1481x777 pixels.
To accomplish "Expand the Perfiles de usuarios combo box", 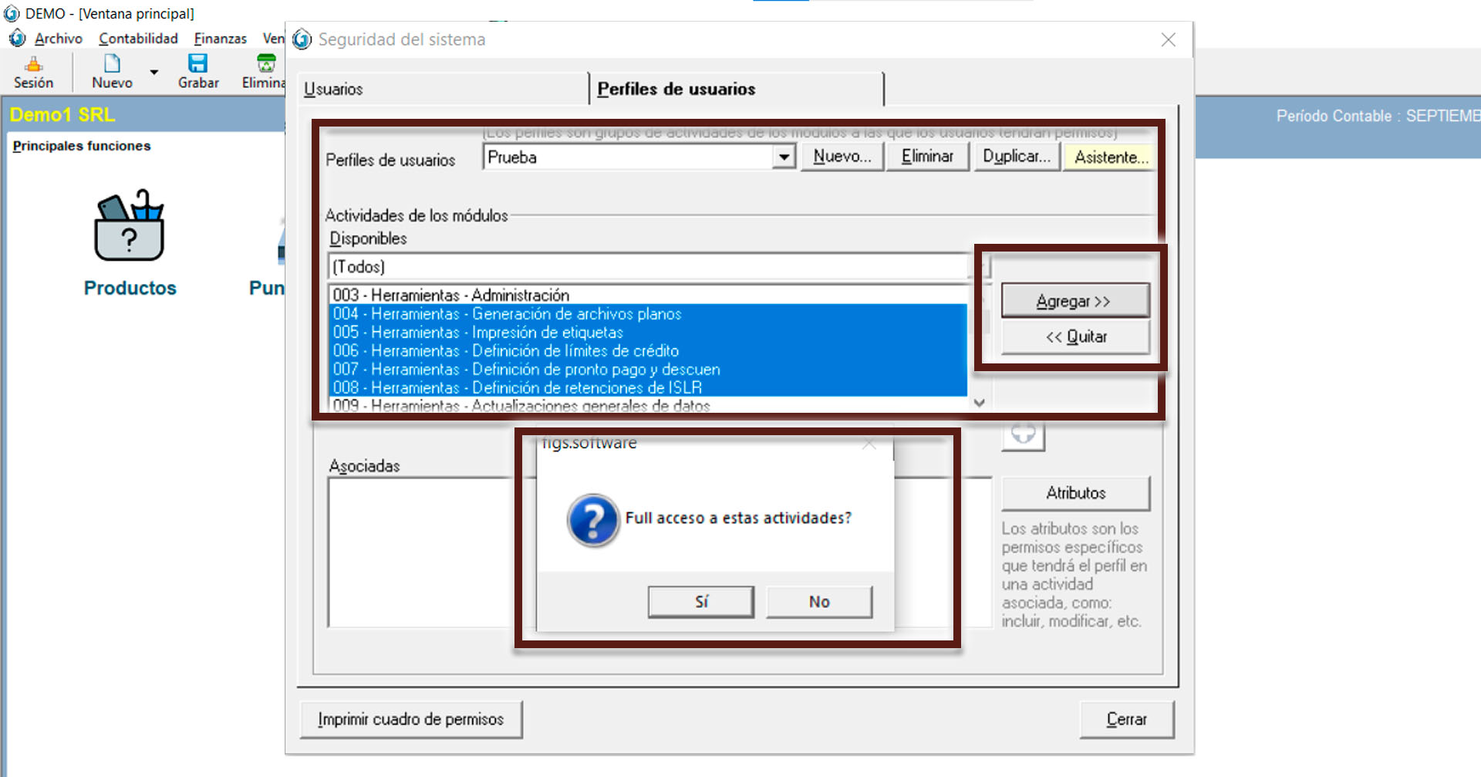I will [x=784, y=157].
